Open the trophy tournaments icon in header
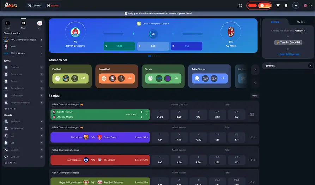The image size is (315, 185). [278, 6]
